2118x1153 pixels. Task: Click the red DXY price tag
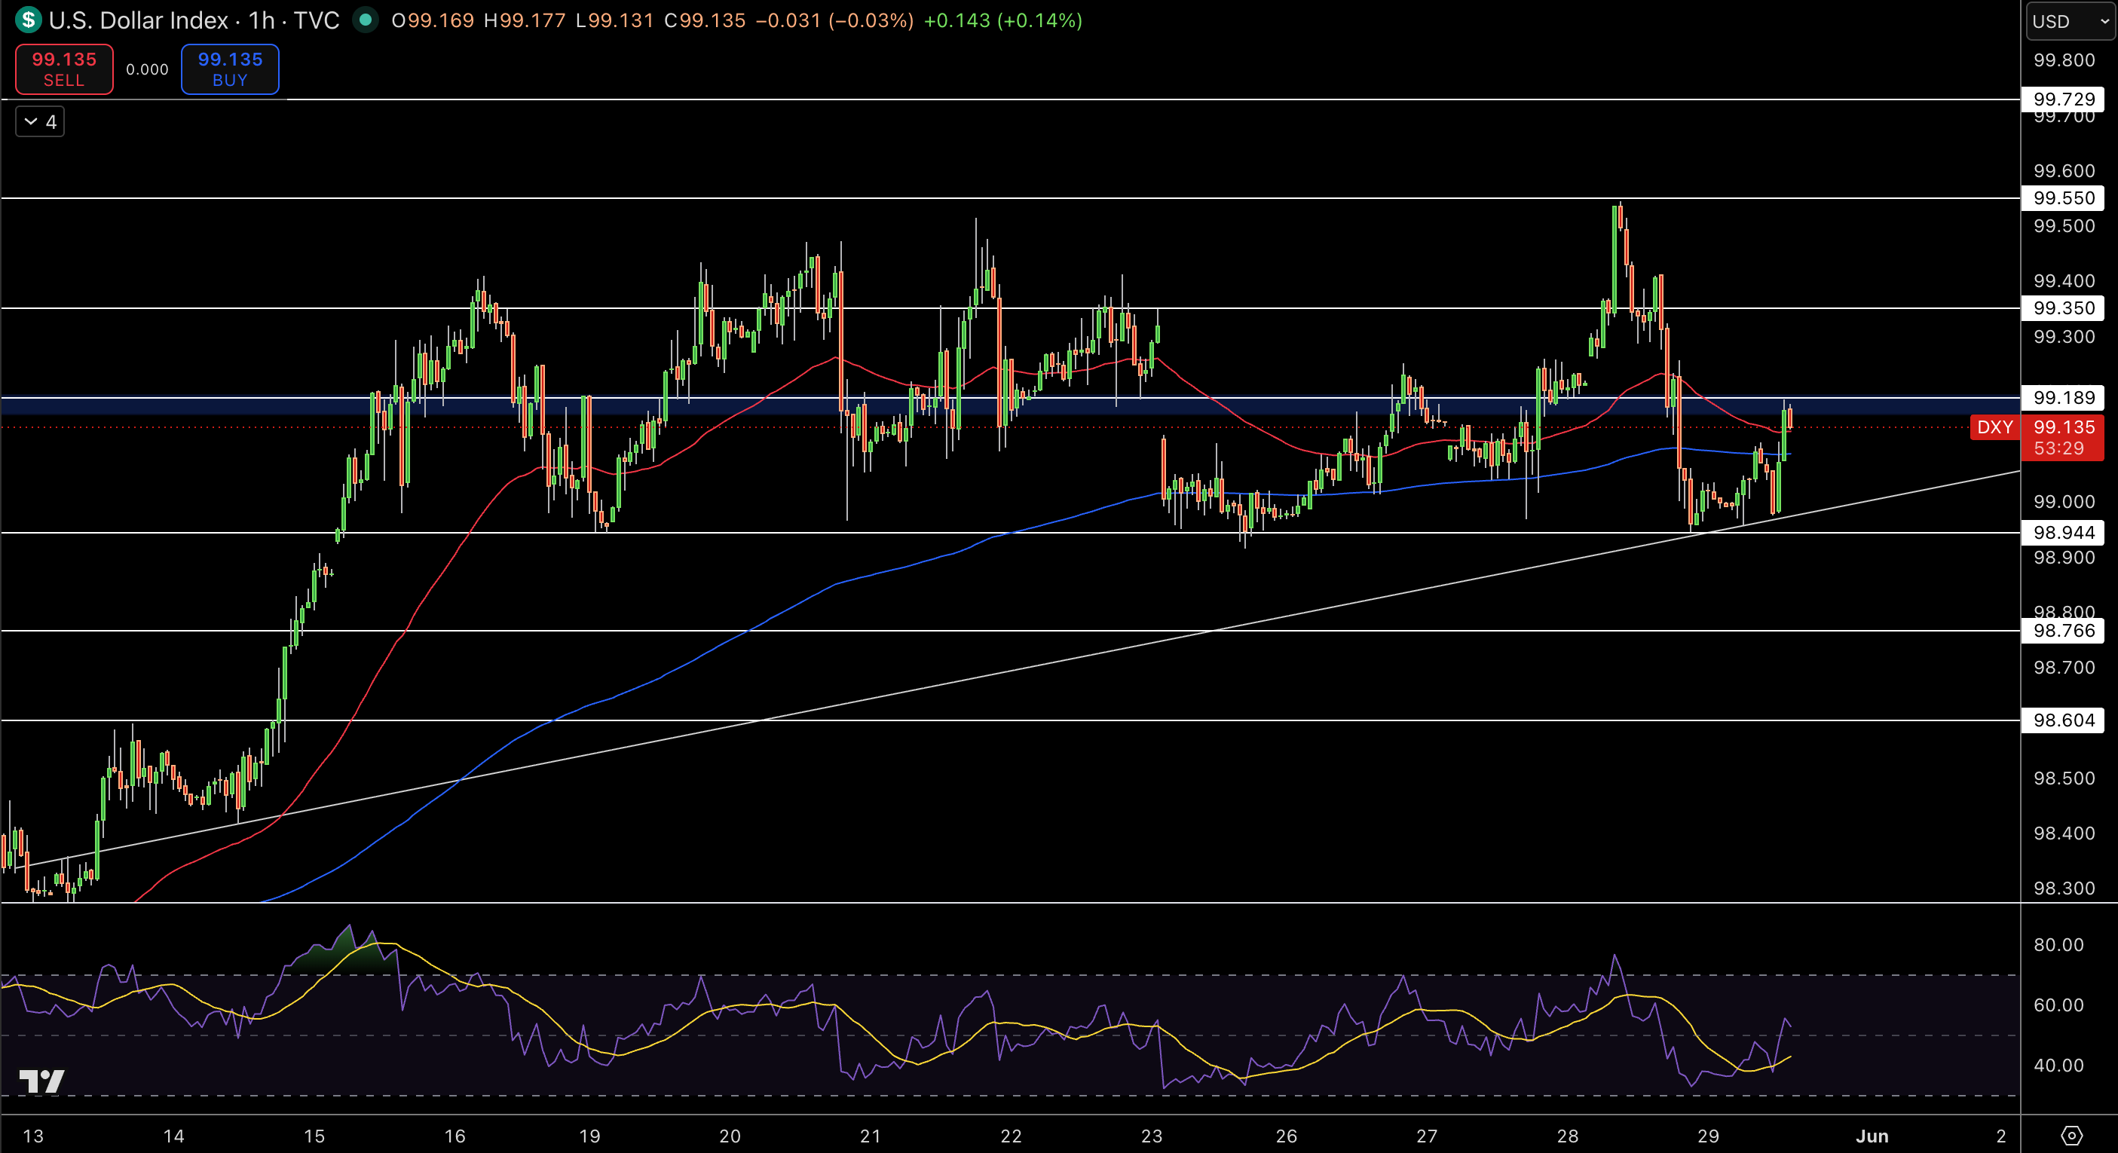pos(1994,427)
